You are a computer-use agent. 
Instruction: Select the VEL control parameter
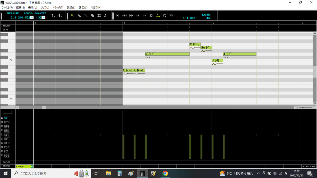point(7,118)
